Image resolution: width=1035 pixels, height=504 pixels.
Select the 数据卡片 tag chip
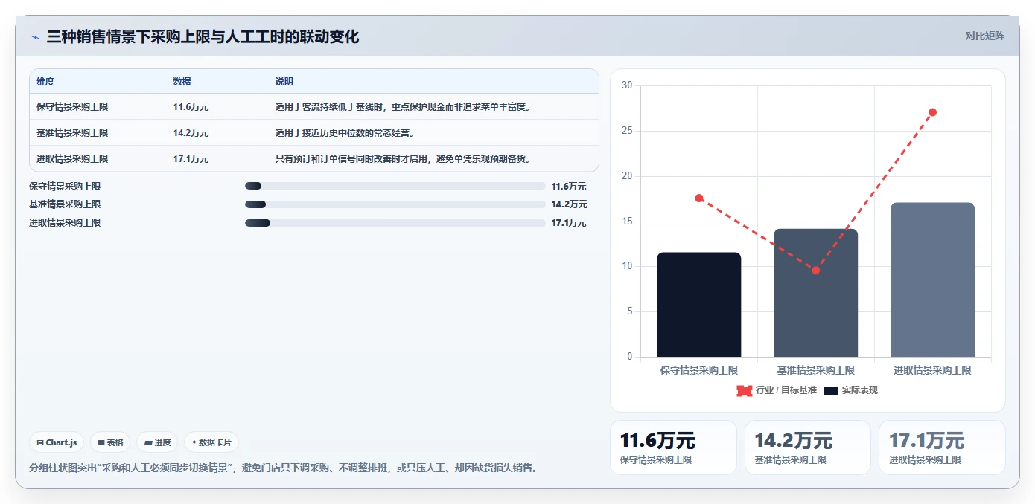point(211,442)
